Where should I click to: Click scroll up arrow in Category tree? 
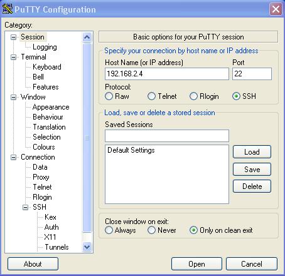[x=87, y=38]
